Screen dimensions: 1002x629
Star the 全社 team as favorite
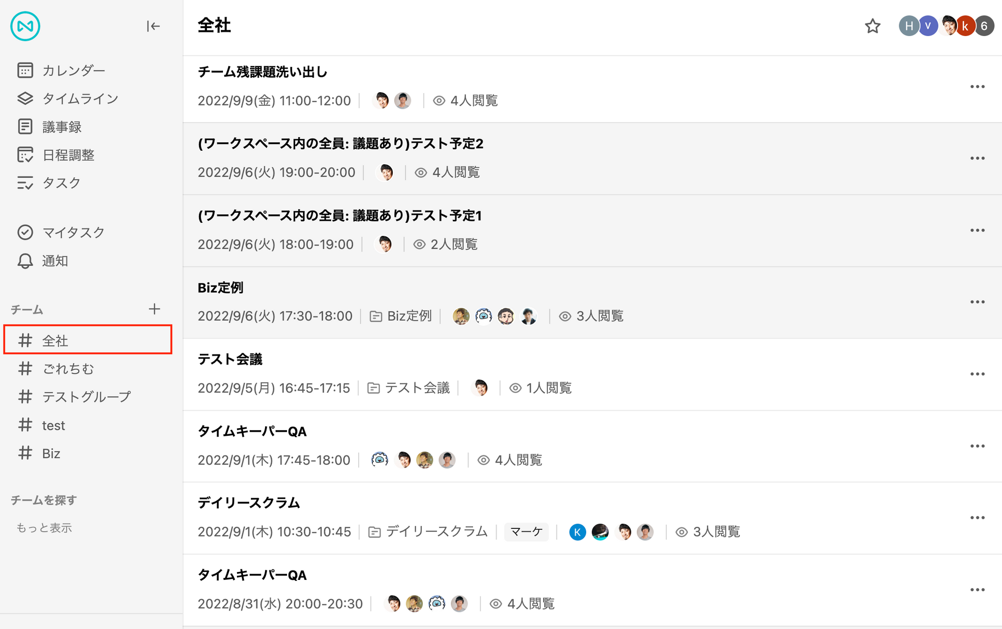point(872,26)
